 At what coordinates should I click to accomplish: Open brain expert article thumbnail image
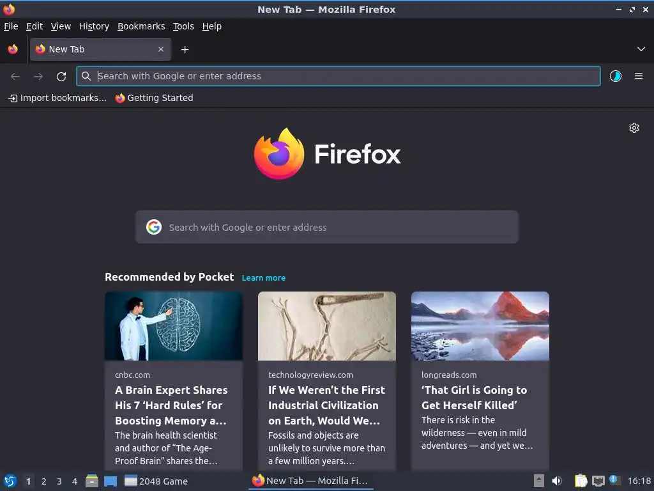tap(174, 326)
